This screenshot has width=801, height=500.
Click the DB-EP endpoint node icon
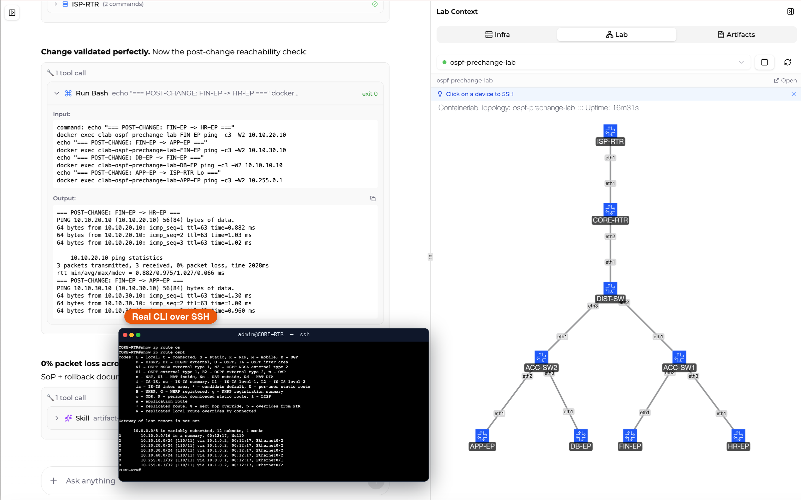point(580,435)
